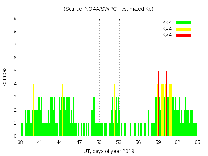
Task: Click the rightmost red Kp=5 bar
Action: (x=166, y=104)
